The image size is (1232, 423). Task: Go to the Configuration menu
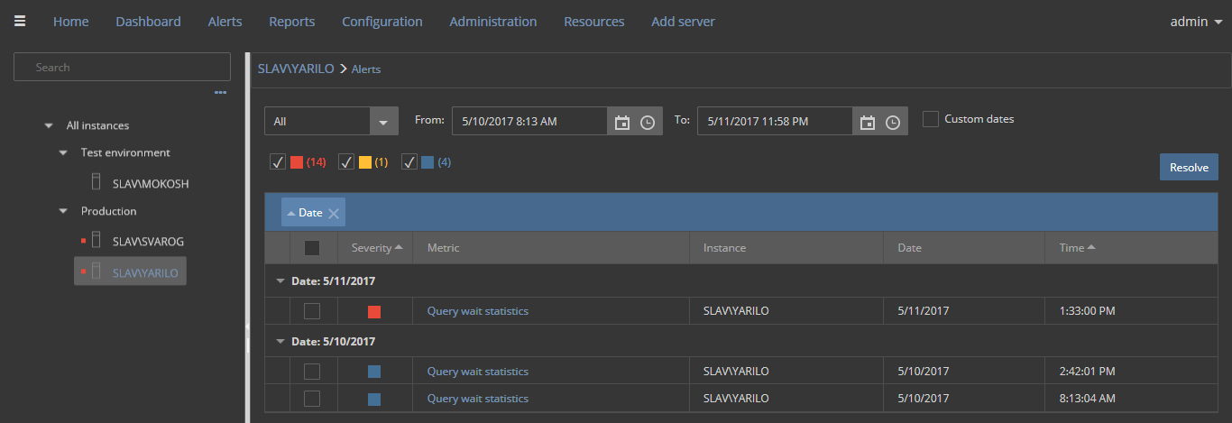382,22
